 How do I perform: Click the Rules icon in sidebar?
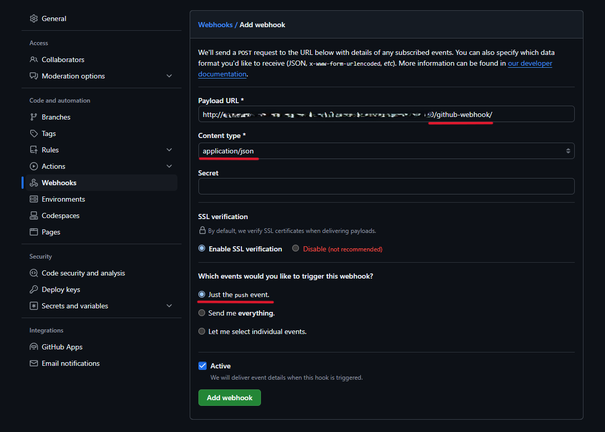pos(34,150)
